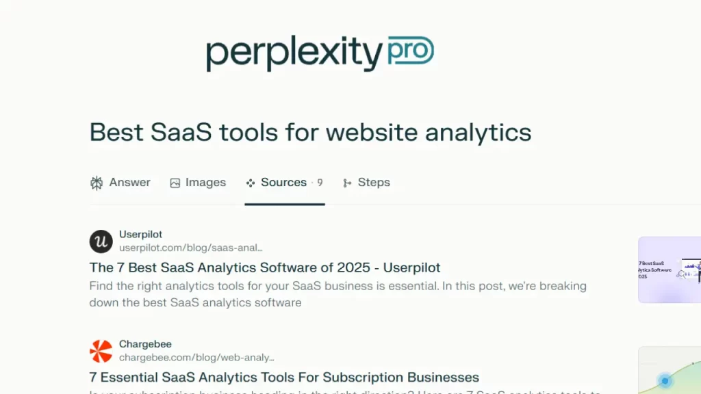Click the chargebee.com blog URL
Image resolution: width=701 pixels, height=394 pixels.
coord(196,357)
